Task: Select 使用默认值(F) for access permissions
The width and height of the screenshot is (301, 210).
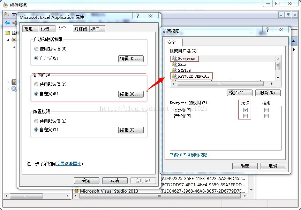Action: (36, 84)
